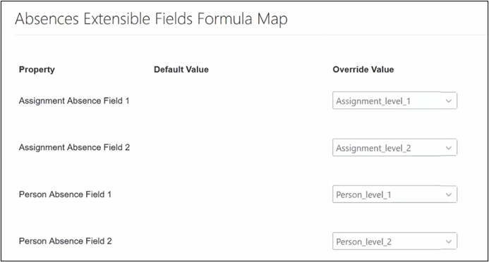Click the Assignment Absence Field 1 label
This screenshot has height=262, width=489.
coord(74,101)
